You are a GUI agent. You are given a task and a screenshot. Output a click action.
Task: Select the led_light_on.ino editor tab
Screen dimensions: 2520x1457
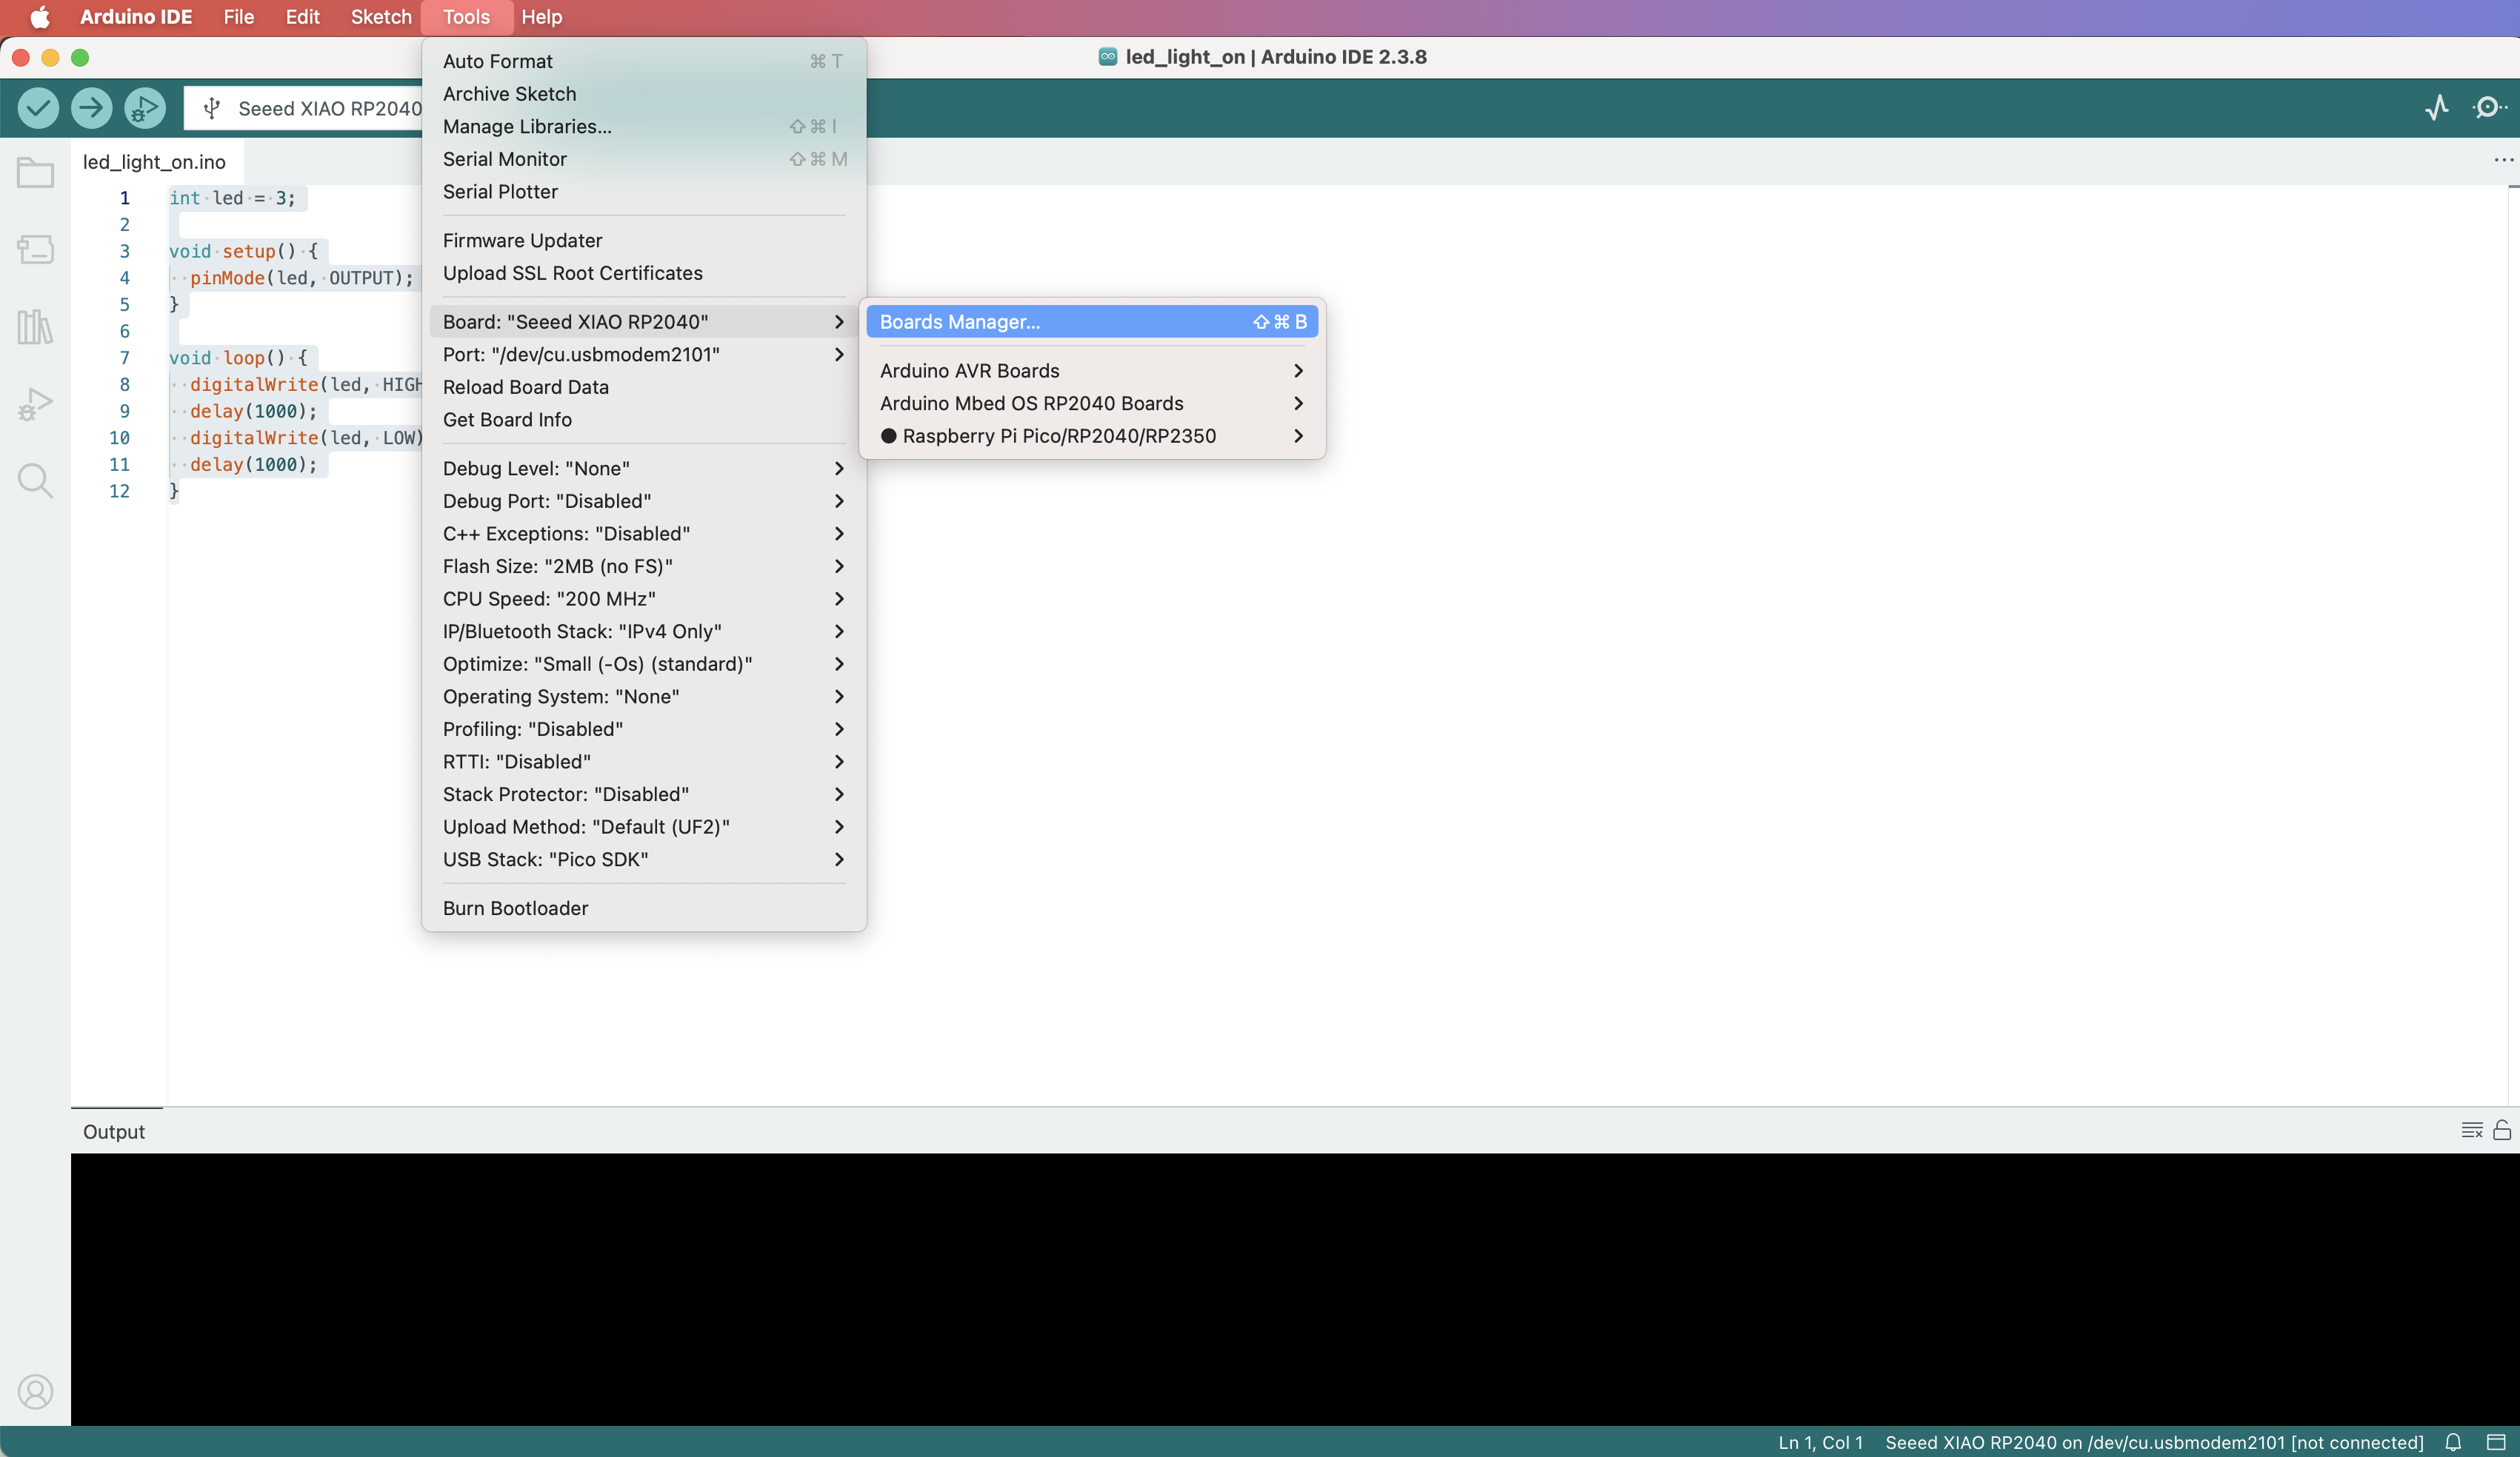coord(154,162)
